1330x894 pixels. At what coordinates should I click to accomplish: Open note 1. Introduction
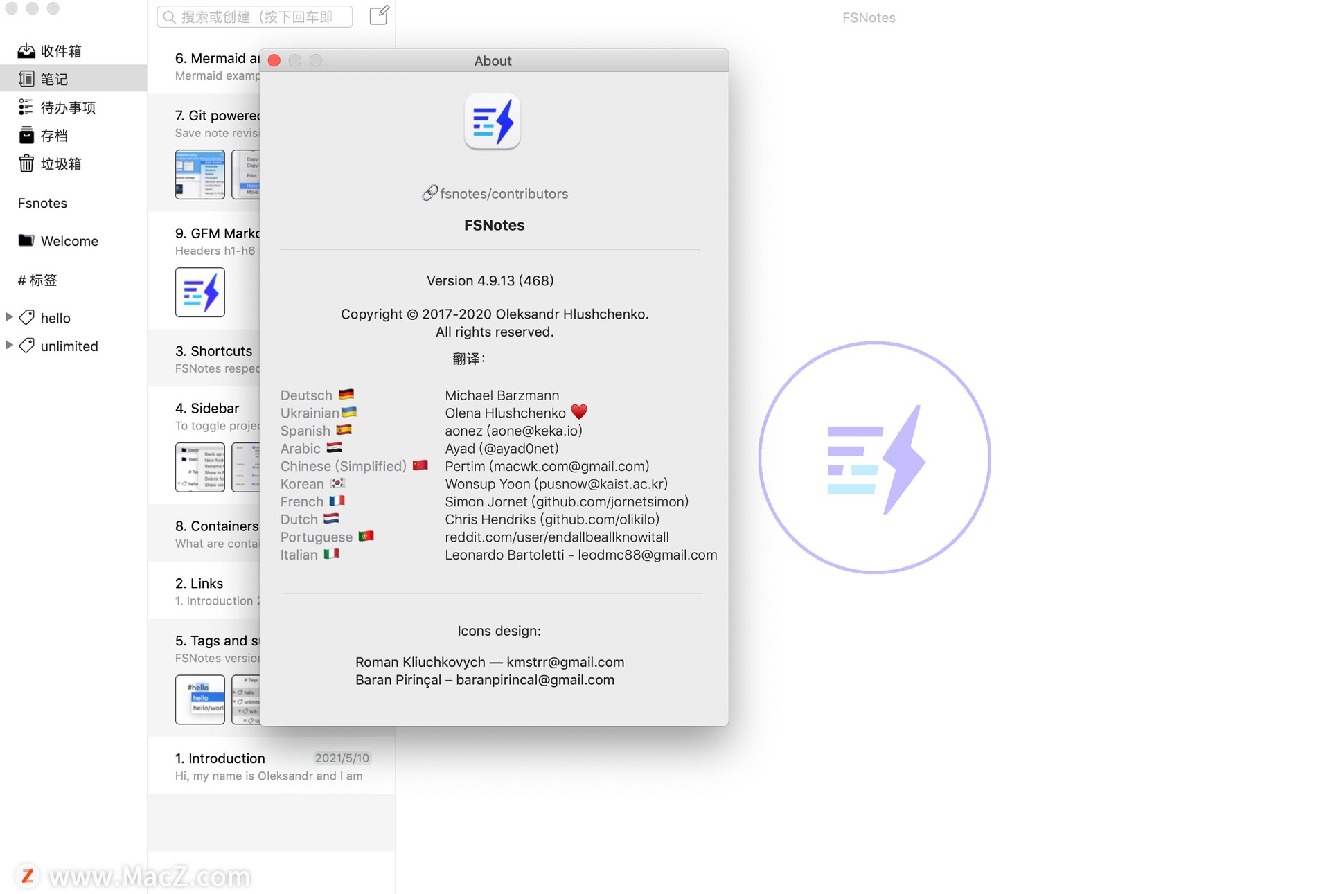tap(272, 766)
